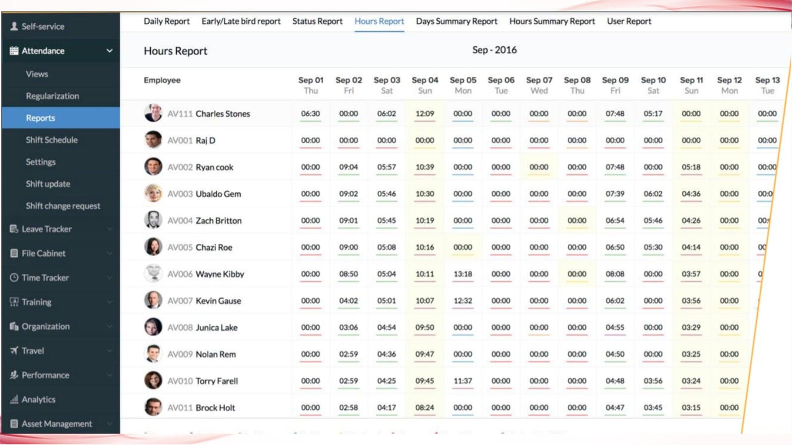Click the Performance icon in sidebar

click(14, 375)
